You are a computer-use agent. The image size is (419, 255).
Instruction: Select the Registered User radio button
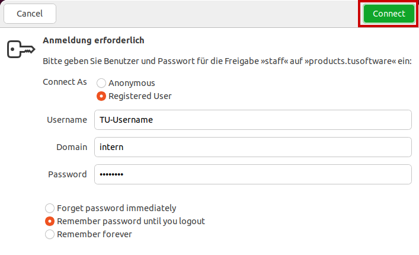[x=101, y=96]
